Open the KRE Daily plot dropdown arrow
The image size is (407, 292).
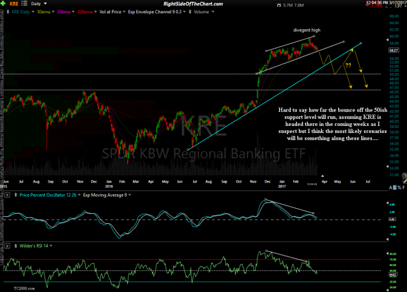[x=33, y=11]
